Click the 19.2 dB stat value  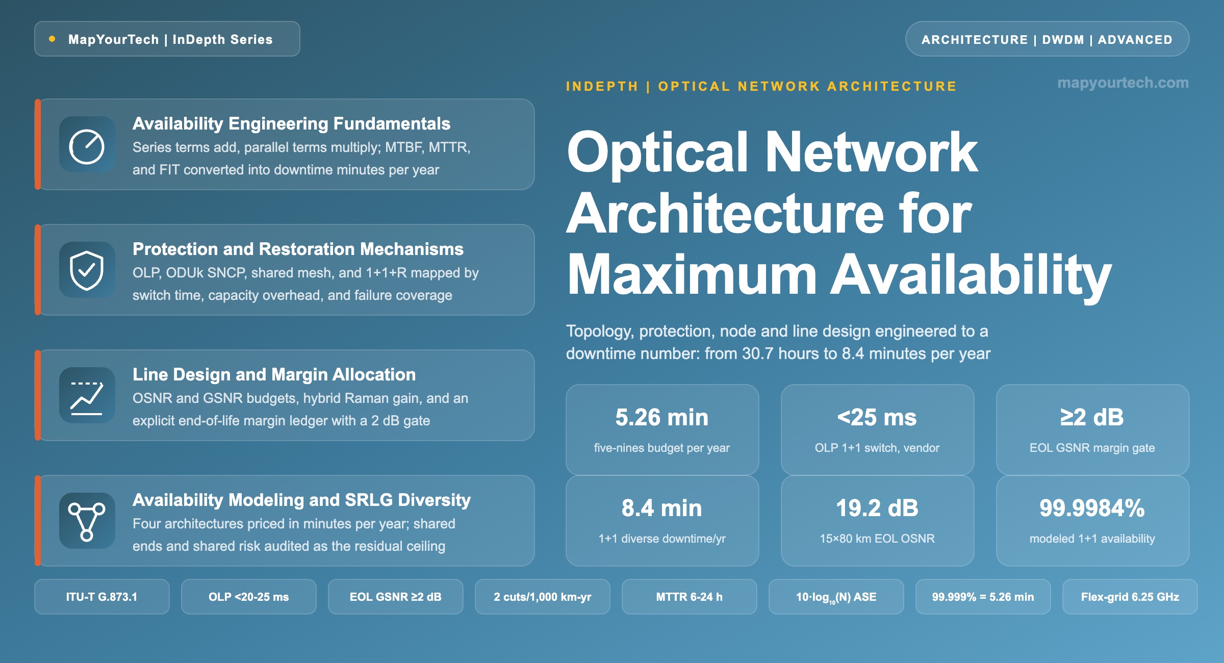pyautogui.click(x=877, y=508)
